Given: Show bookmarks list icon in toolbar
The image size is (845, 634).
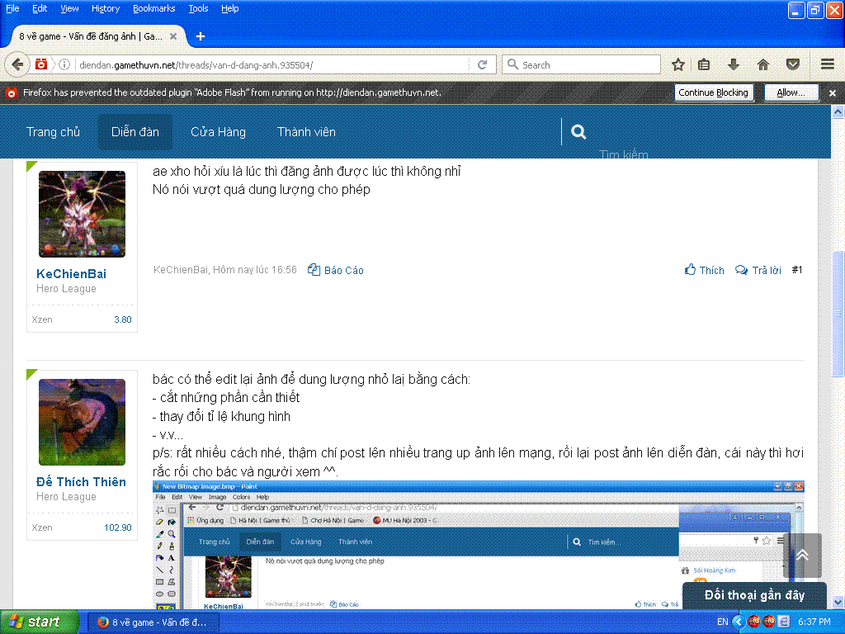Looking at the screenshot, I should click(x=704, y=64).
